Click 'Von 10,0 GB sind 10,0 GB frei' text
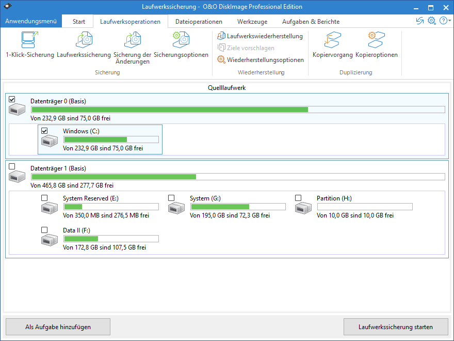Image resolution: width=454 pixels, height=341 pixels. pyautogui.click(x=355, y=215)
